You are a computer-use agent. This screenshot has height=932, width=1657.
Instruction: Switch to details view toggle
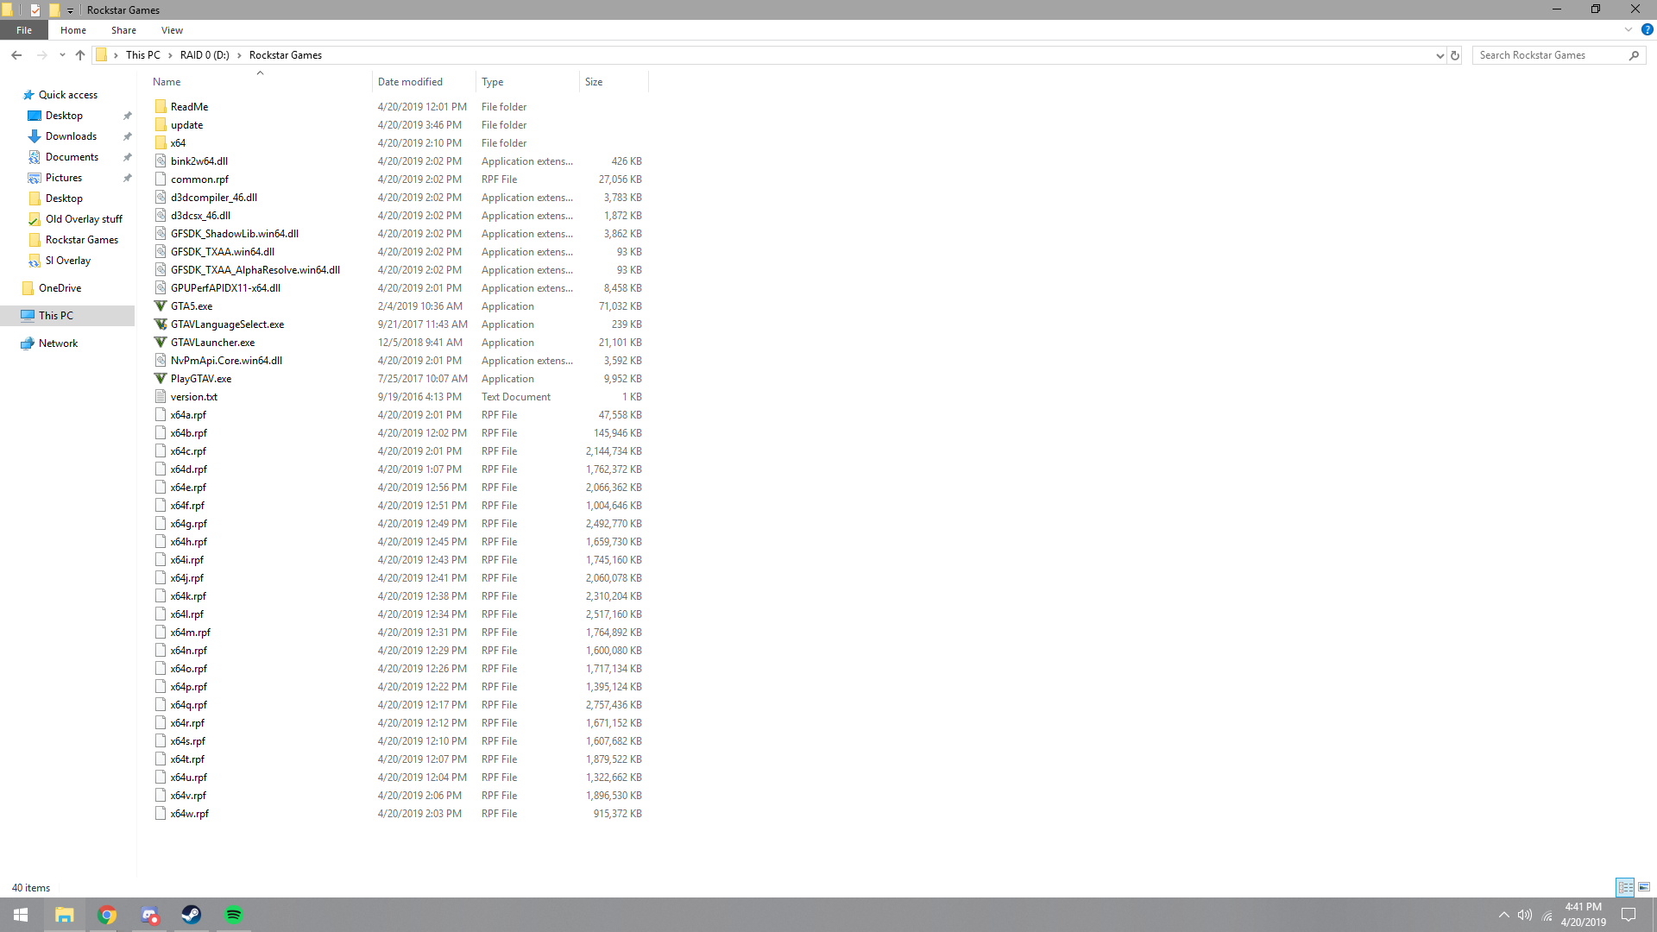coord(1625,887)
